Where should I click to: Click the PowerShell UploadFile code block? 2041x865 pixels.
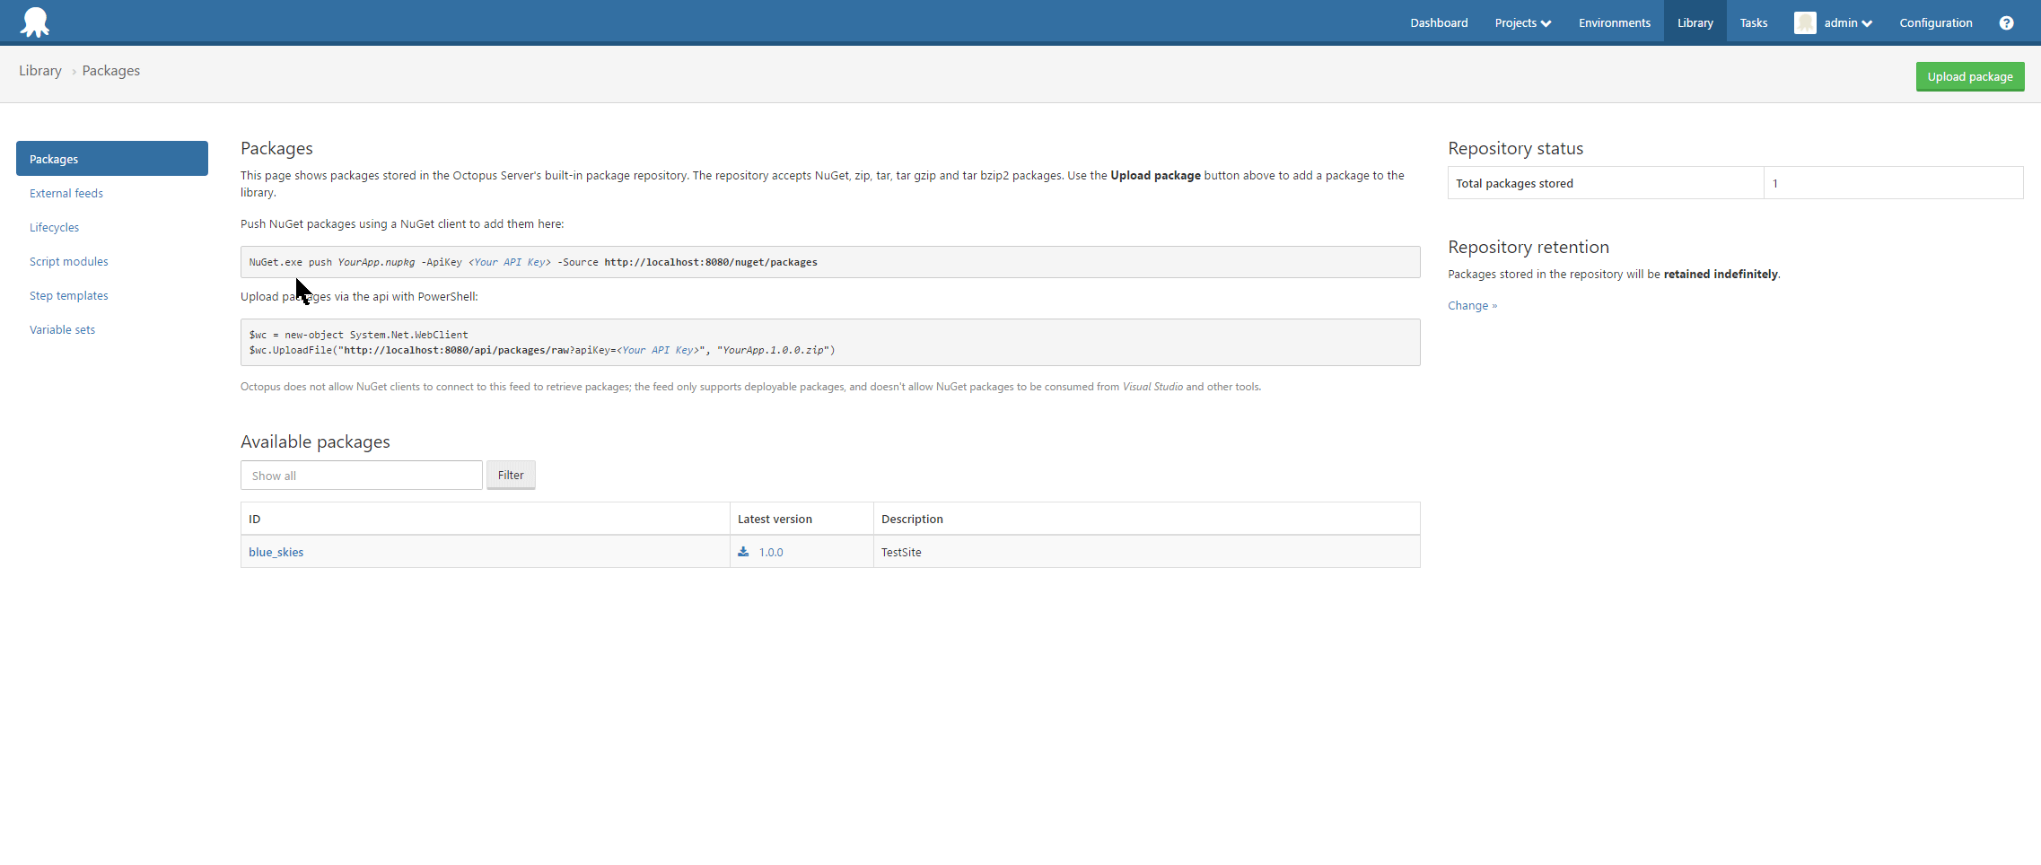(830, 342)
